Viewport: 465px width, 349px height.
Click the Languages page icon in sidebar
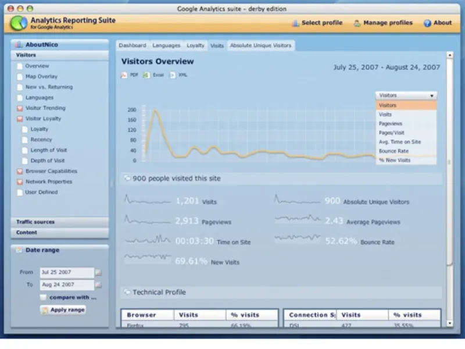tap(20, 98)
